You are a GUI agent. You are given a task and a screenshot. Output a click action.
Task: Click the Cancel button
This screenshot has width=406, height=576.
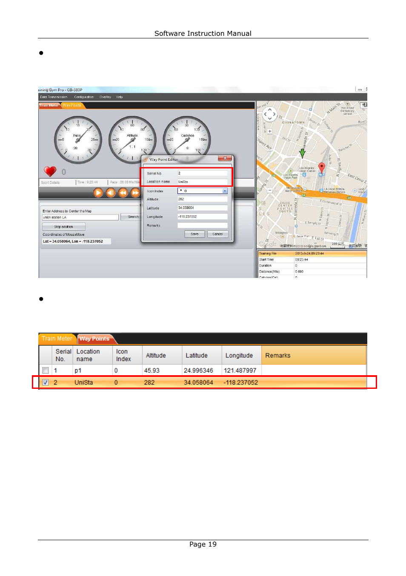[217, 234]
